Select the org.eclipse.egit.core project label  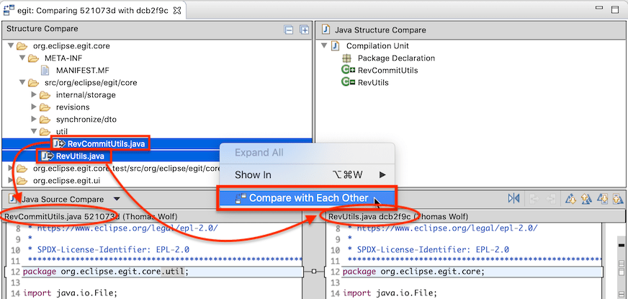[71, 46]
